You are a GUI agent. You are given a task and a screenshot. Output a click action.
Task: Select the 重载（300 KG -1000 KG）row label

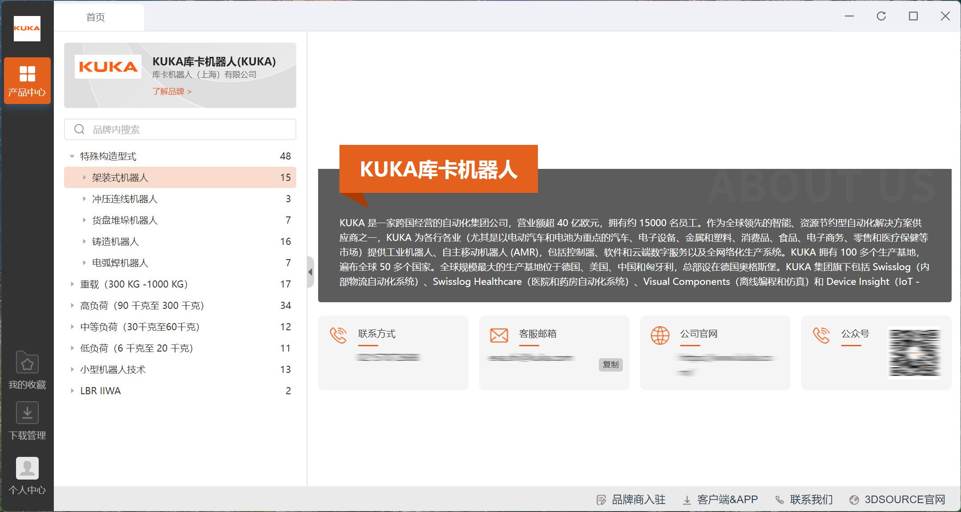(134, 284)
